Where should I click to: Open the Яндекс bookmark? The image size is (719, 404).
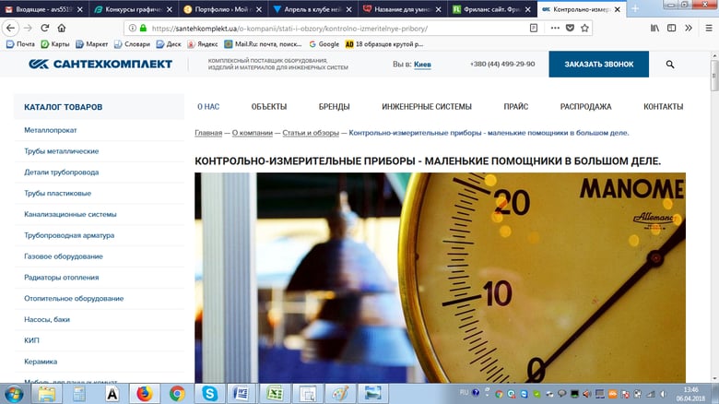(x=202, y=44)
